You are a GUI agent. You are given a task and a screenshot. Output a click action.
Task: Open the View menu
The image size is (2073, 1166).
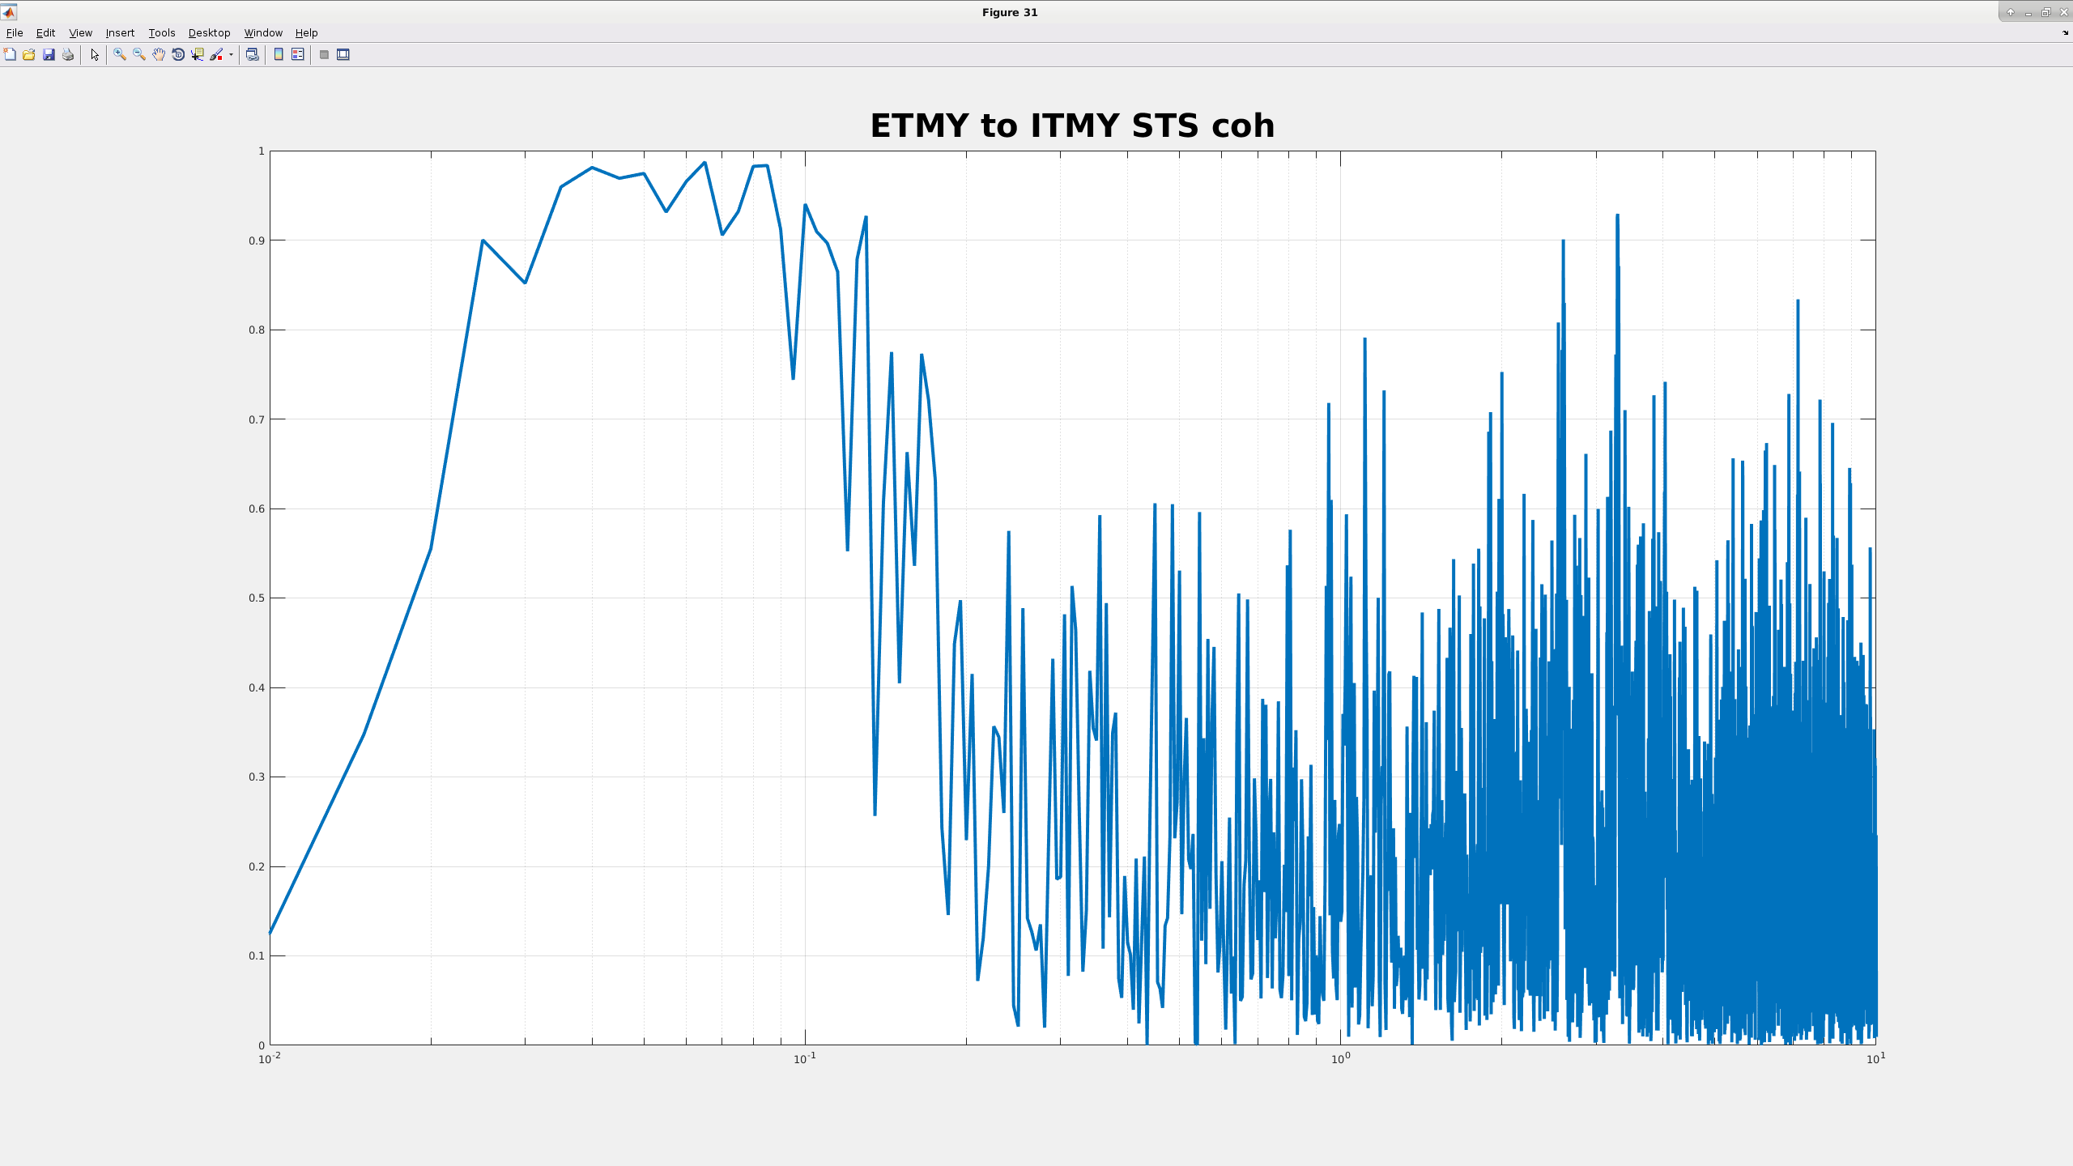[x=80, y=32]
